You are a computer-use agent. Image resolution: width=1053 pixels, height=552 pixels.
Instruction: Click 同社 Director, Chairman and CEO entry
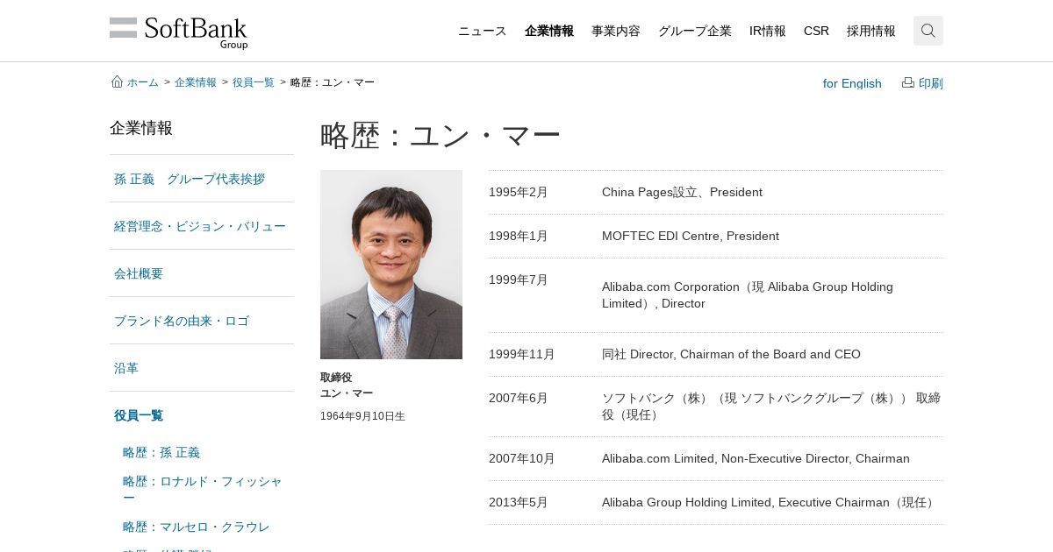click(731, 354)
